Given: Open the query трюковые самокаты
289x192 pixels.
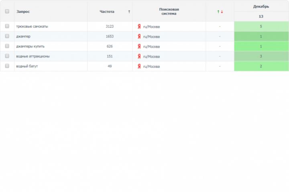Looking at the screenshot, I should click(32, 26).
